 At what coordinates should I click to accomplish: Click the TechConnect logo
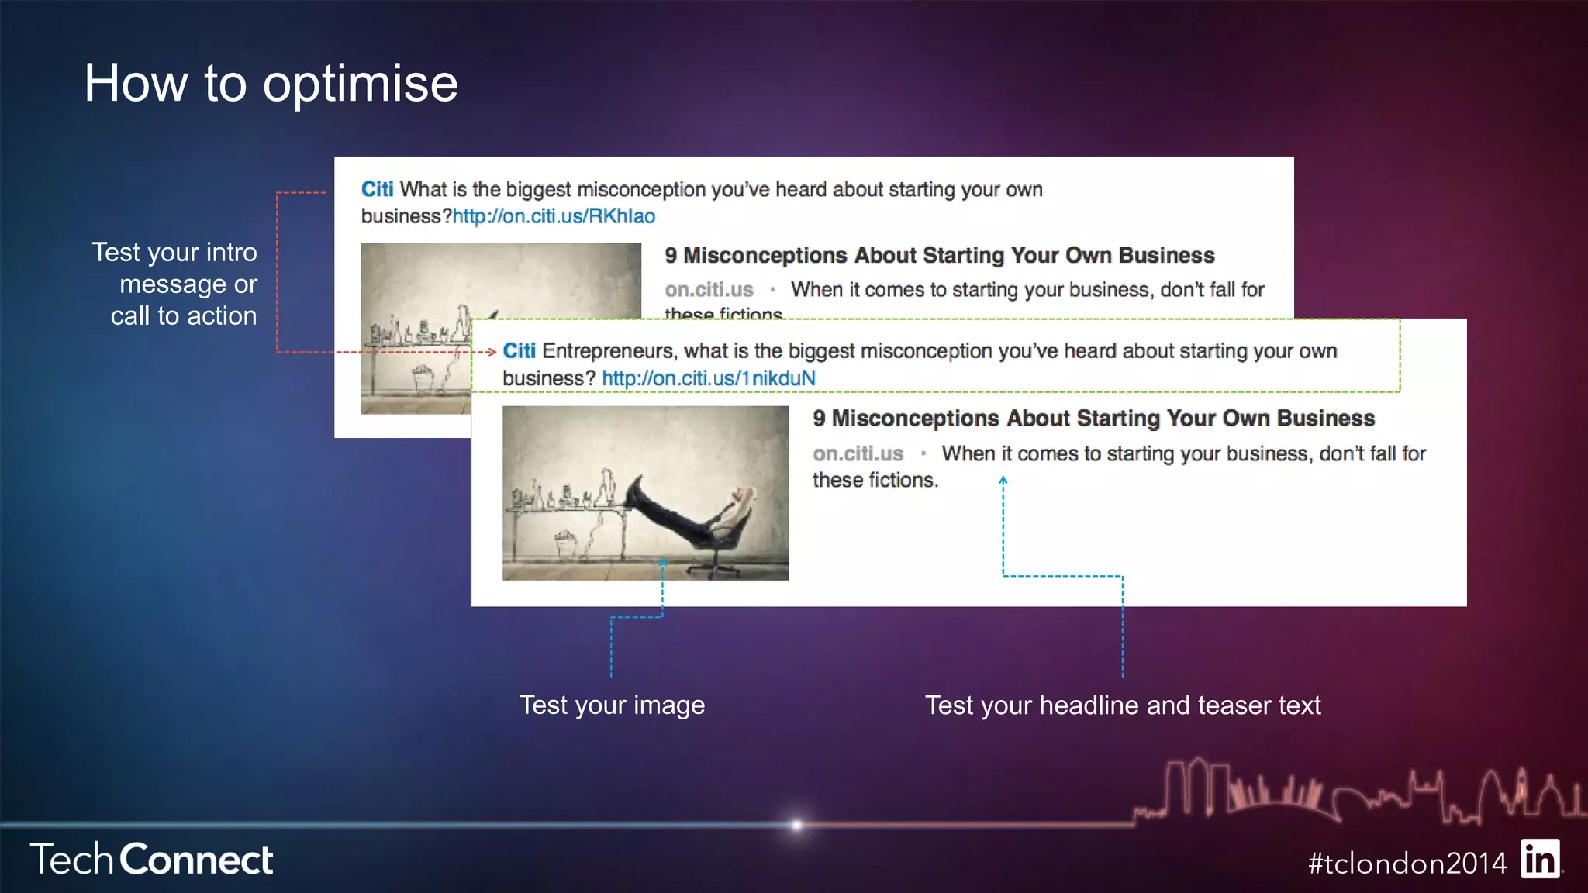(x=152, y=859)
